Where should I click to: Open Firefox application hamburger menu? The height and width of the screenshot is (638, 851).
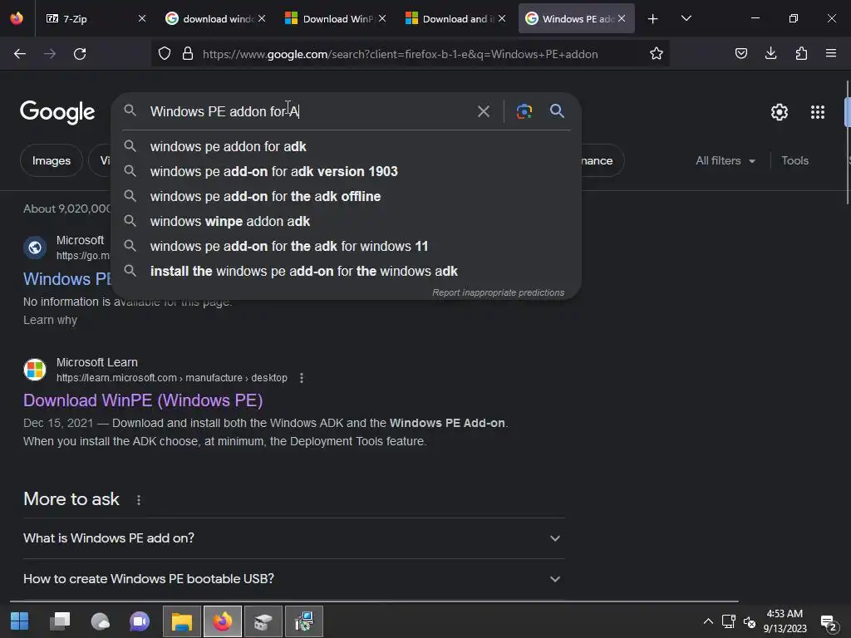(831, 53)
